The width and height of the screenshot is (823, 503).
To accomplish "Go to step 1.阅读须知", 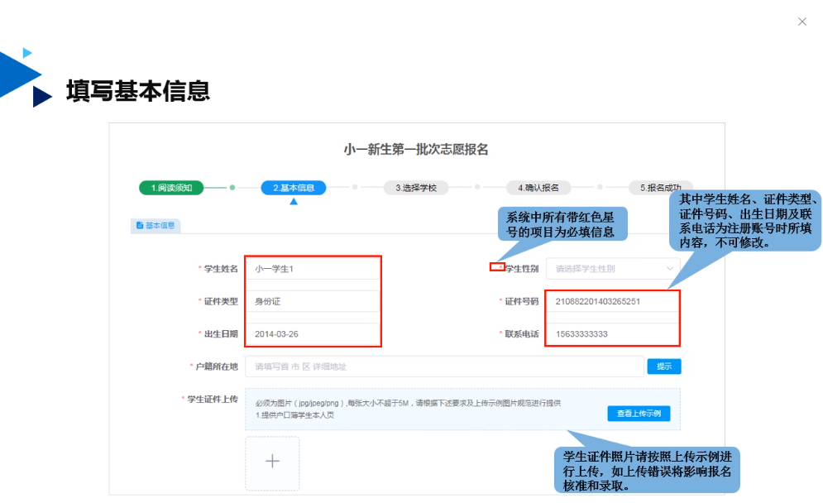I will pyautogui.click(x=171, y=188).
